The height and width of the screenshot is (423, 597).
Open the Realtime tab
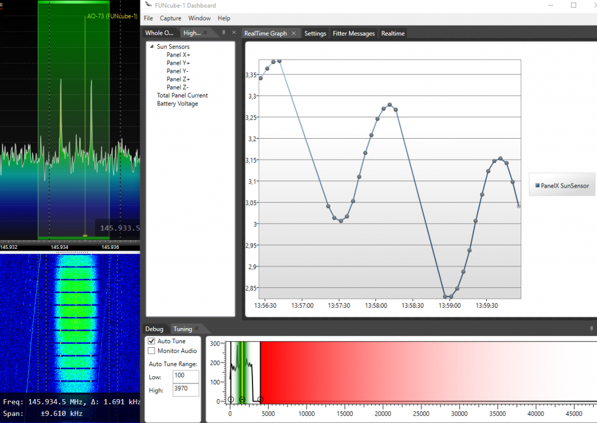coord(392,33)
